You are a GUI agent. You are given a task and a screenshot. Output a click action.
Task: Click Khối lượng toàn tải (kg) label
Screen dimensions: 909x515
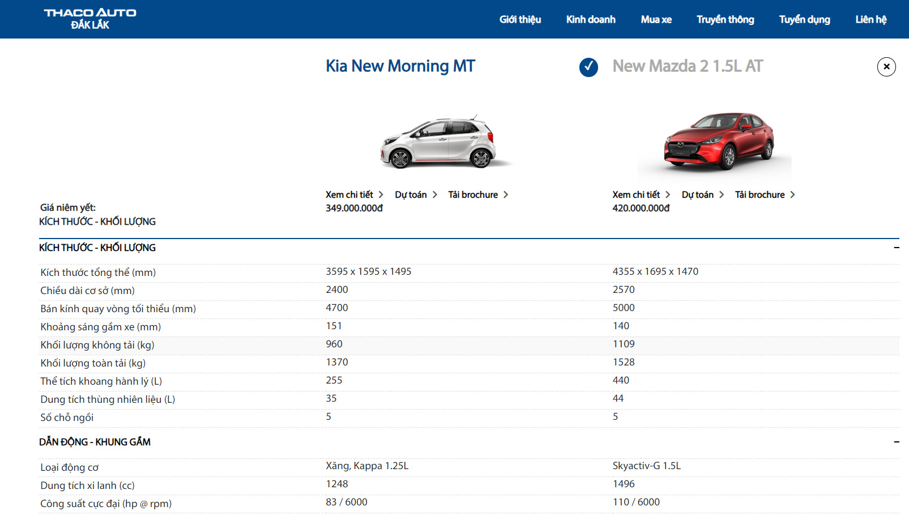(x=93, y=363)
